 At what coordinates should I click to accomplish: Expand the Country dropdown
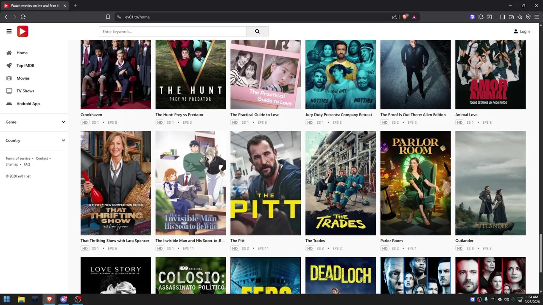coord(34,140)
